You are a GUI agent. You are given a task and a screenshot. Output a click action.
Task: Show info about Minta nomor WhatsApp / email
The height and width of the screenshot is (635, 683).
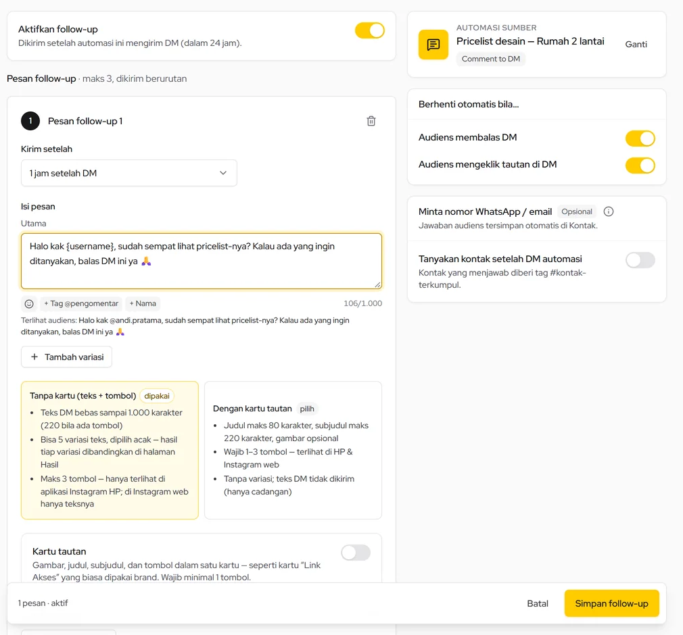[x=609, y=211]
